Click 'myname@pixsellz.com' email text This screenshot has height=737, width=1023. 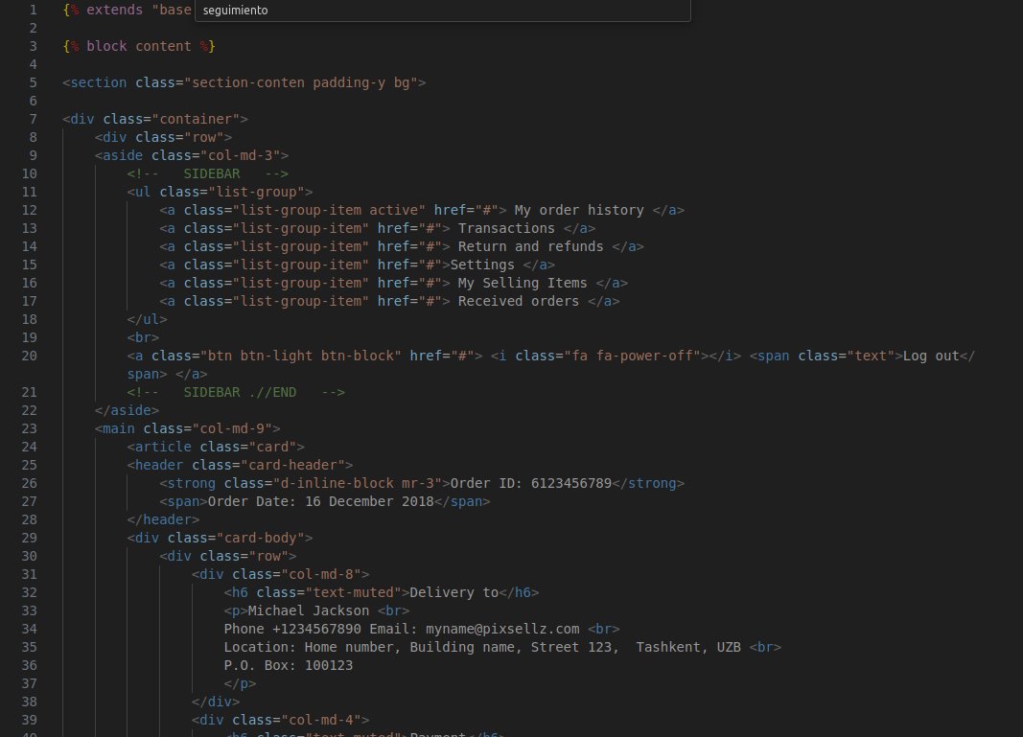pos(502,630)
